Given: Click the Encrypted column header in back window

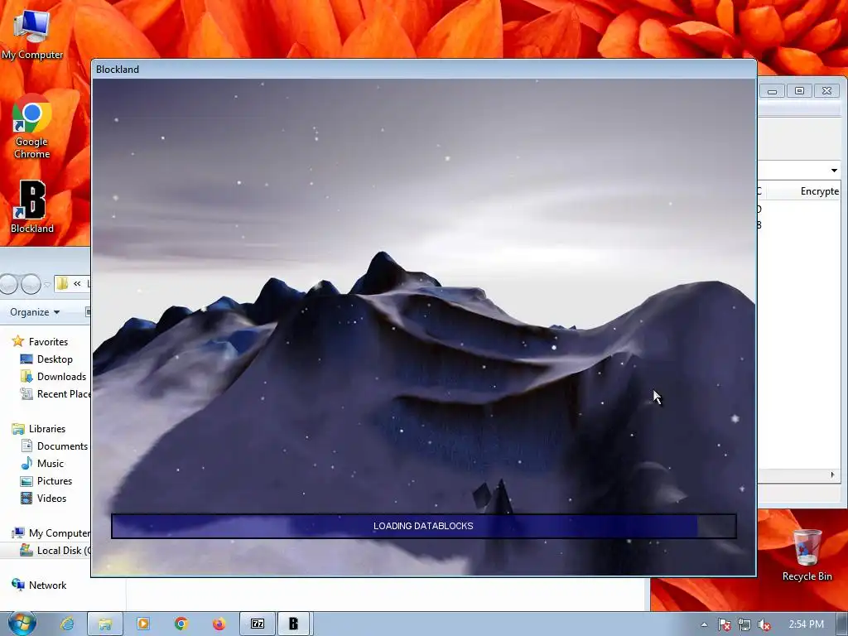Looking at the screenshot, I should coord(819,191).
